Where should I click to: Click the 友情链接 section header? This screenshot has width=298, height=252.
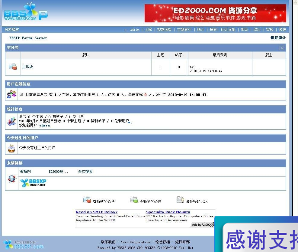click(146, 163)
